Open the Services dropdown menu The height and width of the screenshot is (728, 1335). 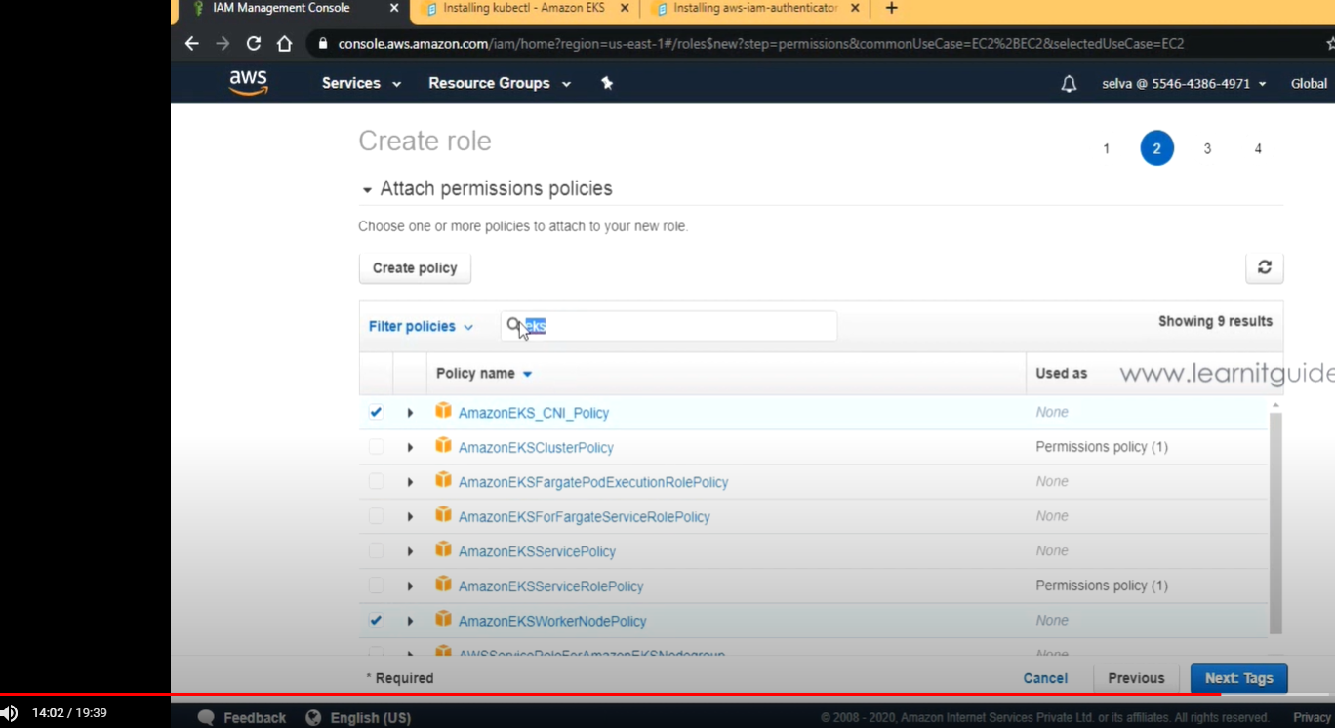(x=361, y=83)
